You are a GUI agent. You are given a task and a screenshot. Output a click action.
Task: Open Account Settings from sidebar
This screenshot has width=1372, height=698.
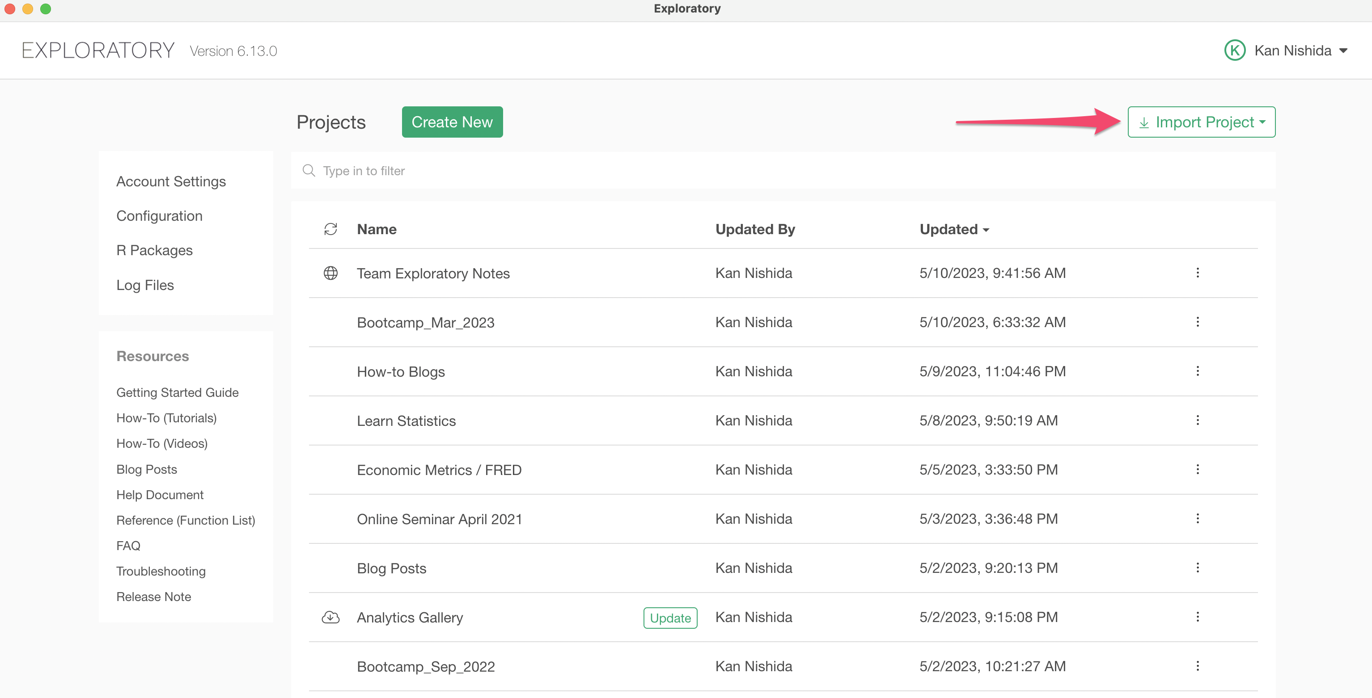[x=171, y=181]
